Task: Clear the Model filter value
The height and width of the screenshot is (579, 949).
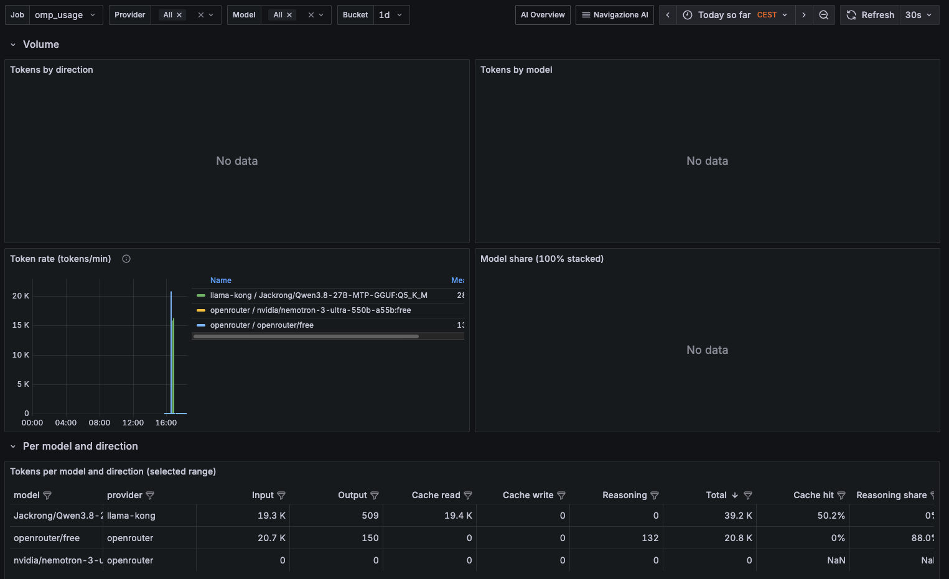Action: pyautogui.click(x=311, y=15)
